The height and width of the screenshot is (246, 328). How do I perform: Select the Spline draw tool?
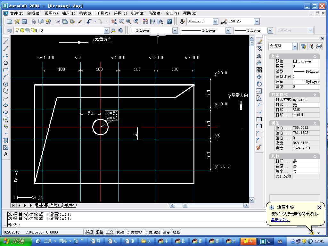pos(6,98)
